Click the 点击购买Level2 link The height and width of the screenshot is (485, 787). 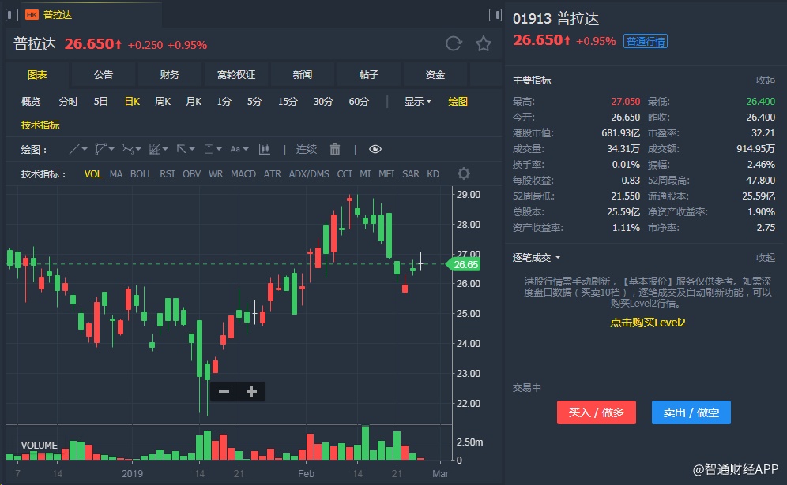[x=647, y=323]
